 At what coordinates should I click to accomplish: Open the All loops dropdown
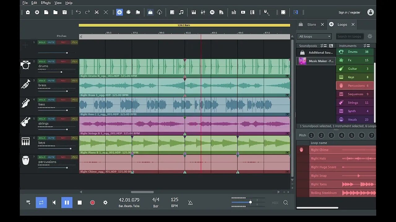pos(315,36)
